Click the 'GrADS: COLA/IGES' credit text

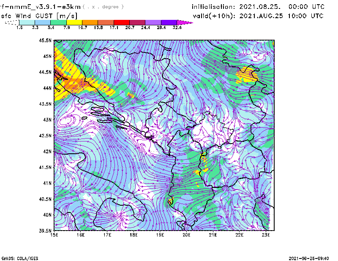(20, 258)
